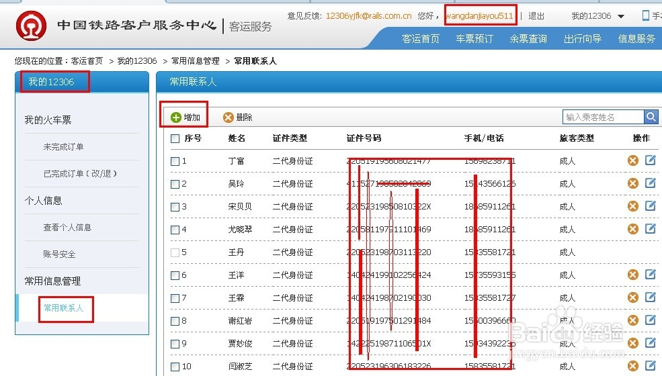Open the 余票查询 navigation tab

528,39
